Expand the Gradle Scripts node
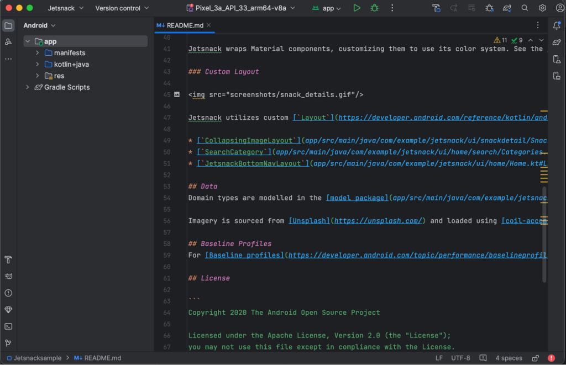Viewport: 566px width, 365px height. pos(27,87)
